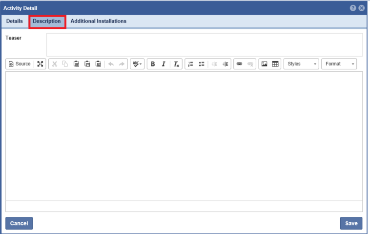Insert a table using the table icon
This screenshot has height=234, width=370.
click(275, 64)
